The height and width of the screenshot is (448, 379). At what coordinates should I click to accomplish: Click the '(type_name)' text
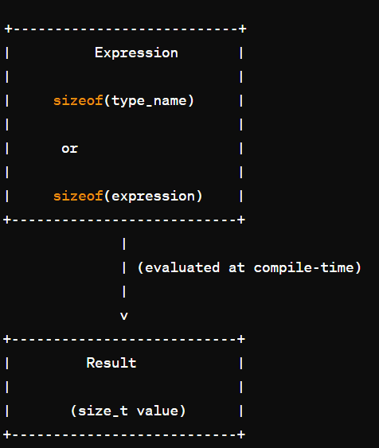pyautogui.click(x=149, y=101)
